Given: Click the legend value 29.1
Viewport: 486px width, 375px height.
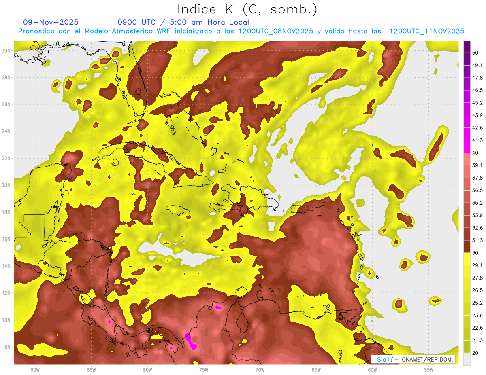Looking at the screenshot, I should click(x=477, y=265).
